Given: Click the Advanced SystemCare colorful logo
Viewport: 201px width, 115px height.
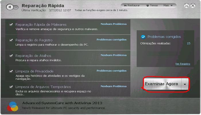Looking at the screenshot, I should (13, 106).
